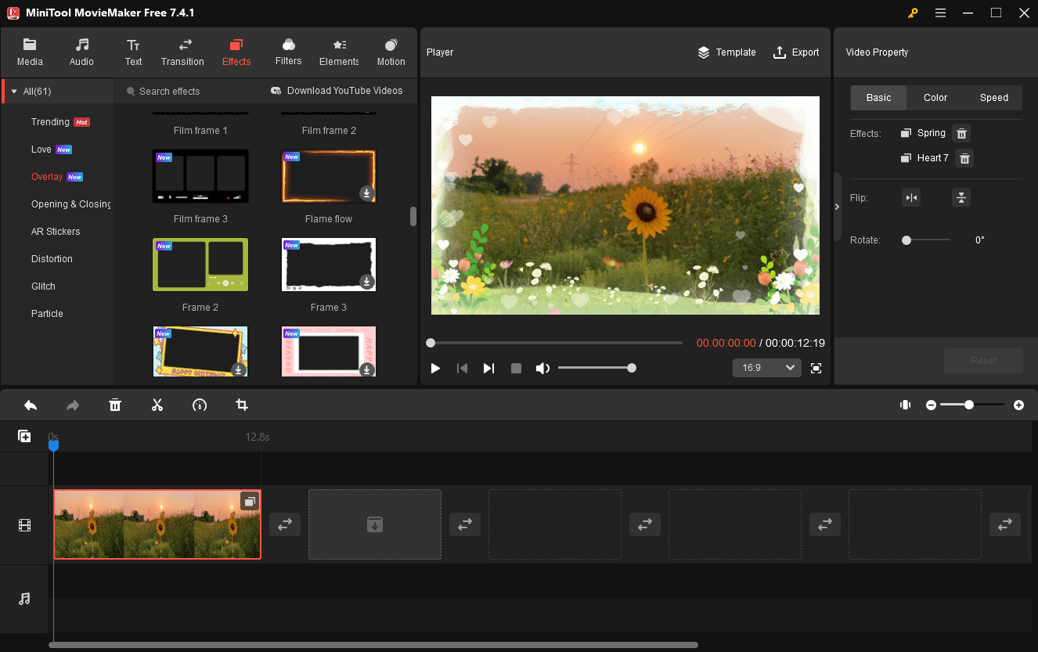Play the video preview
Viewport: 1038px width, 652px height.
coord(435,368)
